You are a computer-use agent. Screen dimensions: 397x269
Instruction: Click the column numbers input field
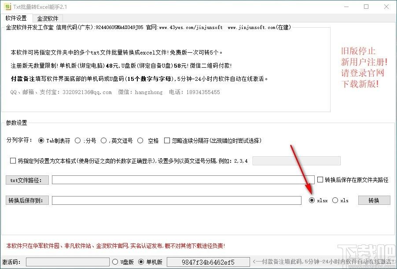click(x=297, y=161)
